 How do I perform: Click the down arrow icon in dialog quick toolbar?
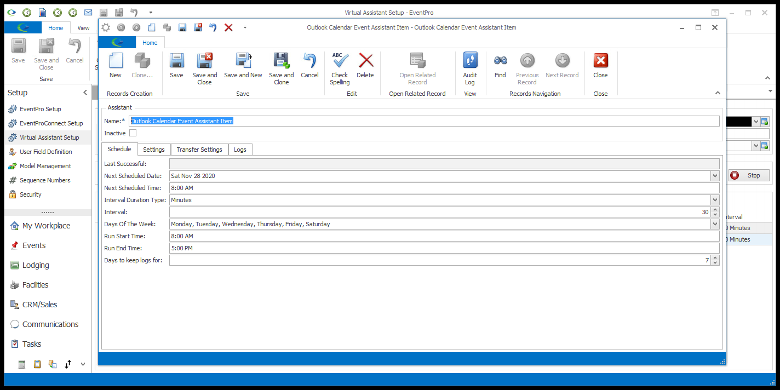136,27
